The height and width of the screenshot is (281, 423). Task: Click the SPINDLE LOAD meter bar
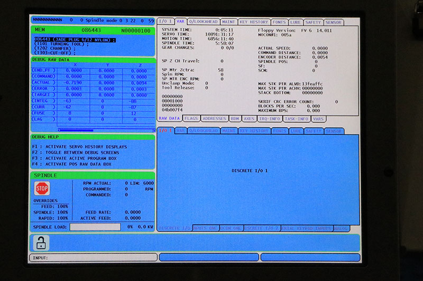coord(95,227)
